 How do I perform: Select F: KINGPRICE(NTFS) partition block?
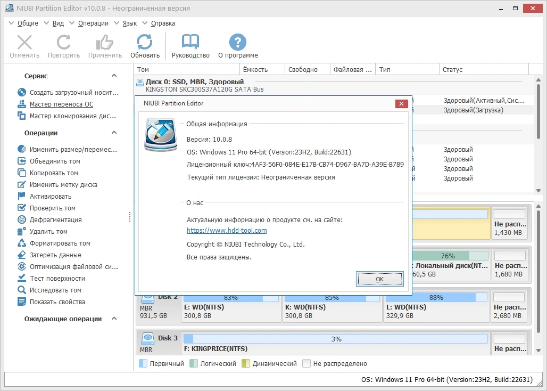coord(336,343)
